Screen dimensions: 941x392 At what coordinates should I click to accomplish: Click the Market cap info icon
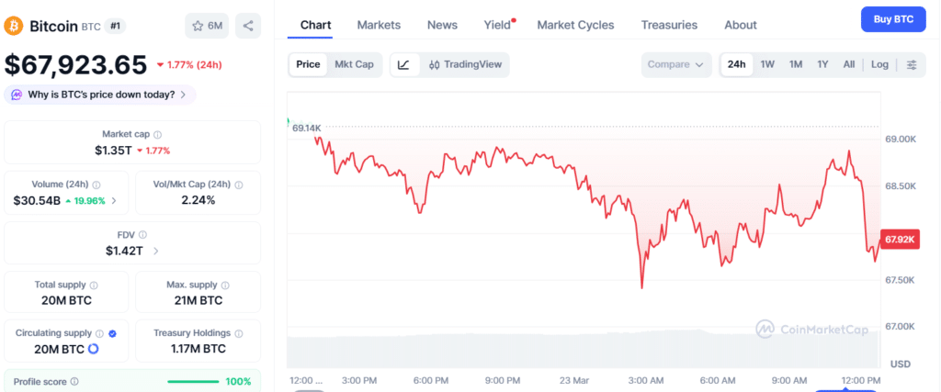[157, 134]
